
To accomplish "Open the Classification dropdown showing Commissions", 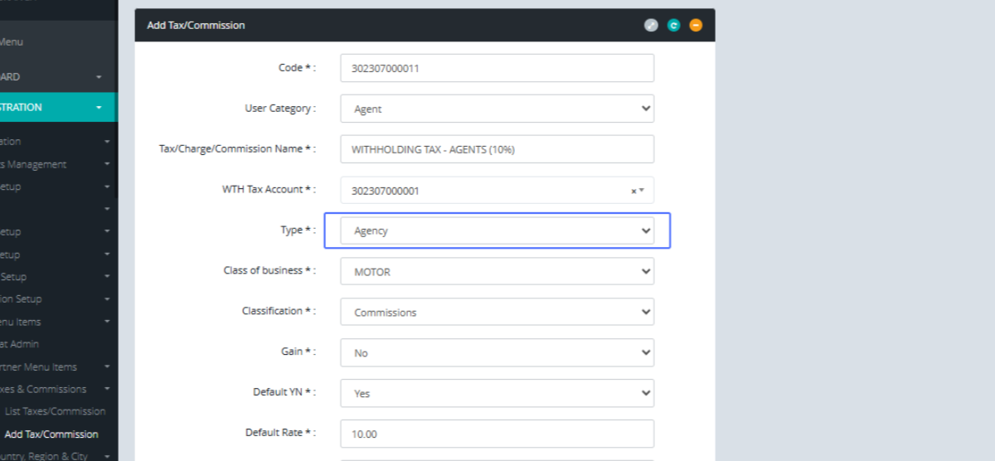I will click(497, 312).
